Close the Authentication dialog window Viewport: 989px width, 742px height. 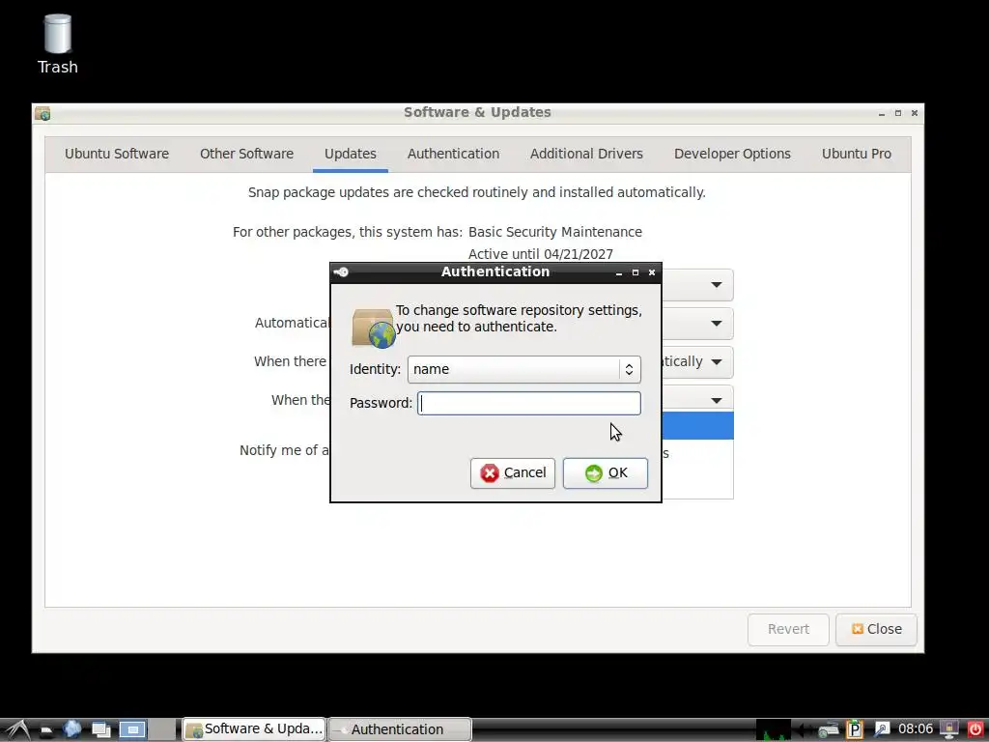pyautogui.click(x=652, y=272)
